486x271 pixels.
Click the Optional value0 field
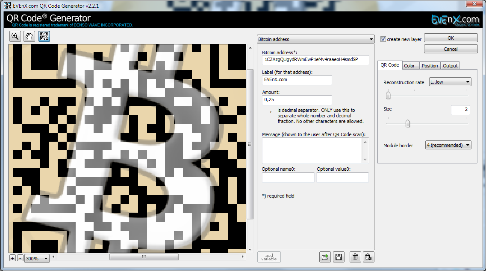coord(342,178)
